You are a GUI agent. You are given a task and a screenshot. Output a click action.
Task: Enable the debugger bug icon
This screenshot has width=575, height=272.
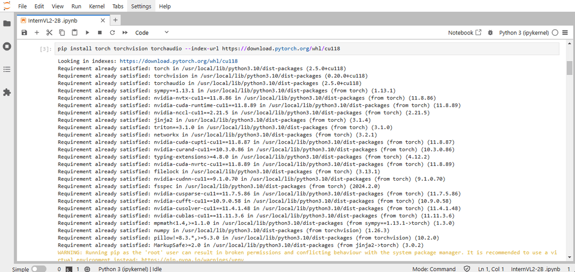[x=490, y=32]
